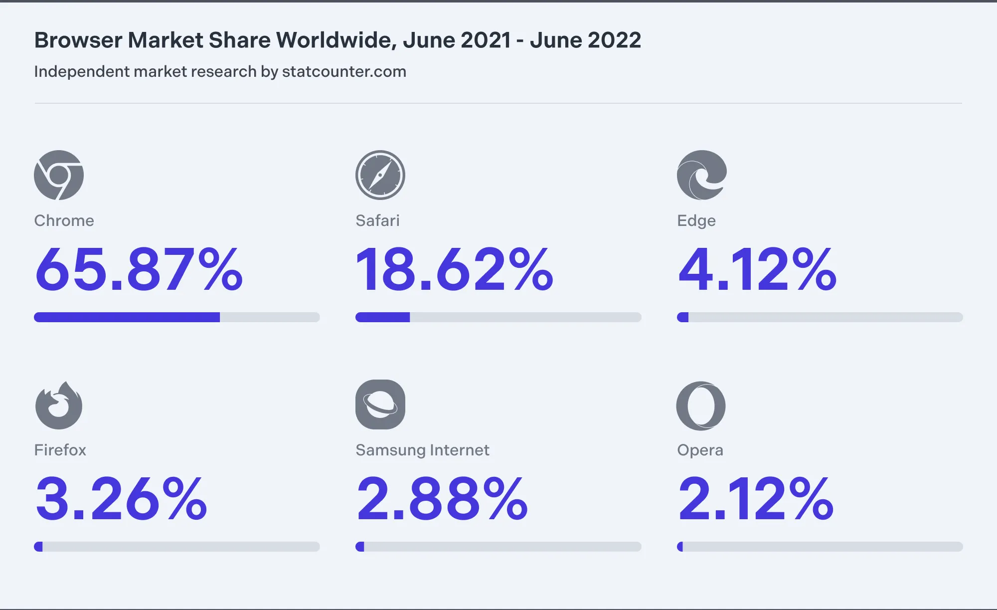
Task: Click the Edge browser icon
Action: (702, 175)
